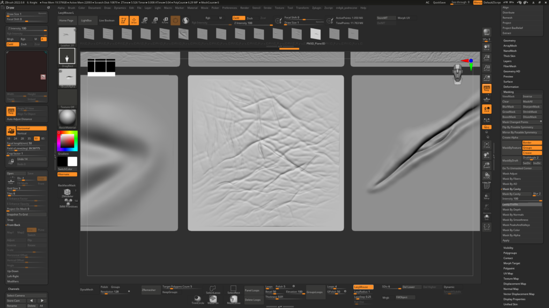This screenshot has width=549, height=308.
Task: Expand the Geometry subpalette
Action: click(509, 41)
